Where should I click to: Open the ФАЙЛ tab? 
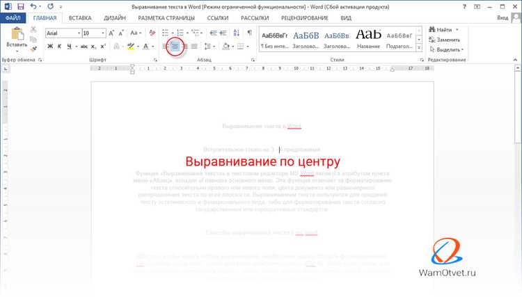(x=13, y=18)
